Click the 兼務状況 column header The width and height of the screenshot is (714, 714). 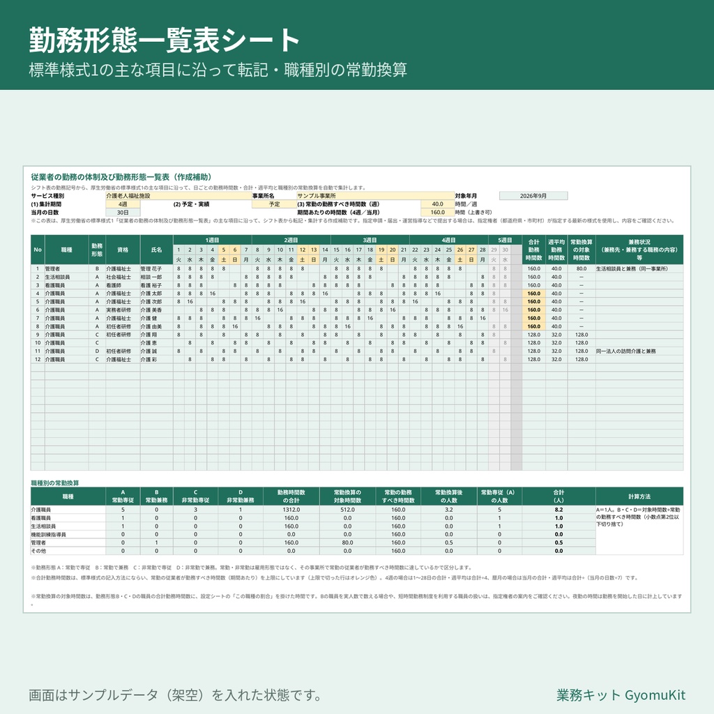click(639, 250)
